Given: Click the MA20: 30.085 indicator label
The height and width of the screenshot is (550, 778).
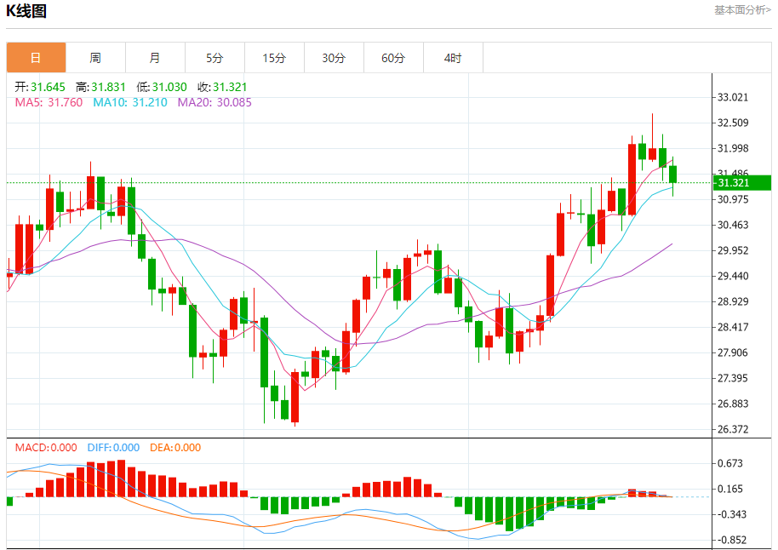Looking at the screenshot, I should pyautogui.click(x=215, y=102).
